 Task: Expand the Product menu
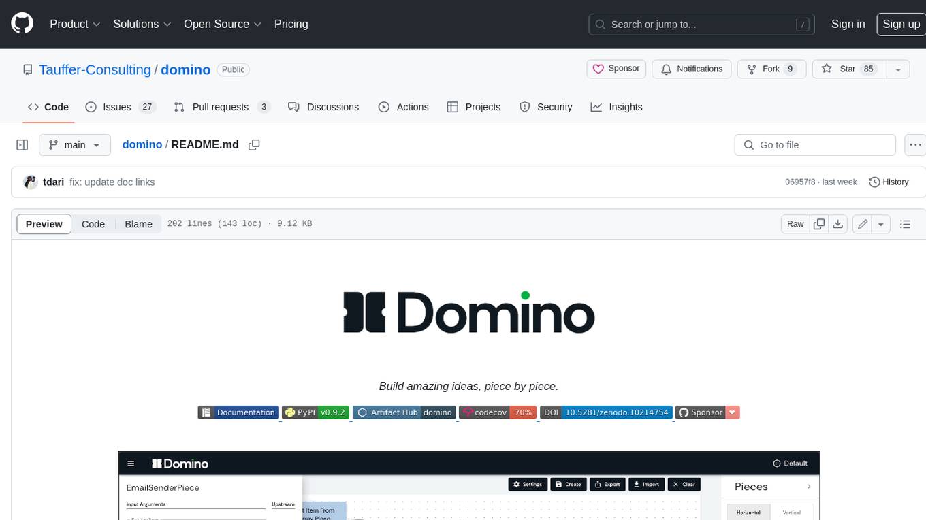pos(75,24)
